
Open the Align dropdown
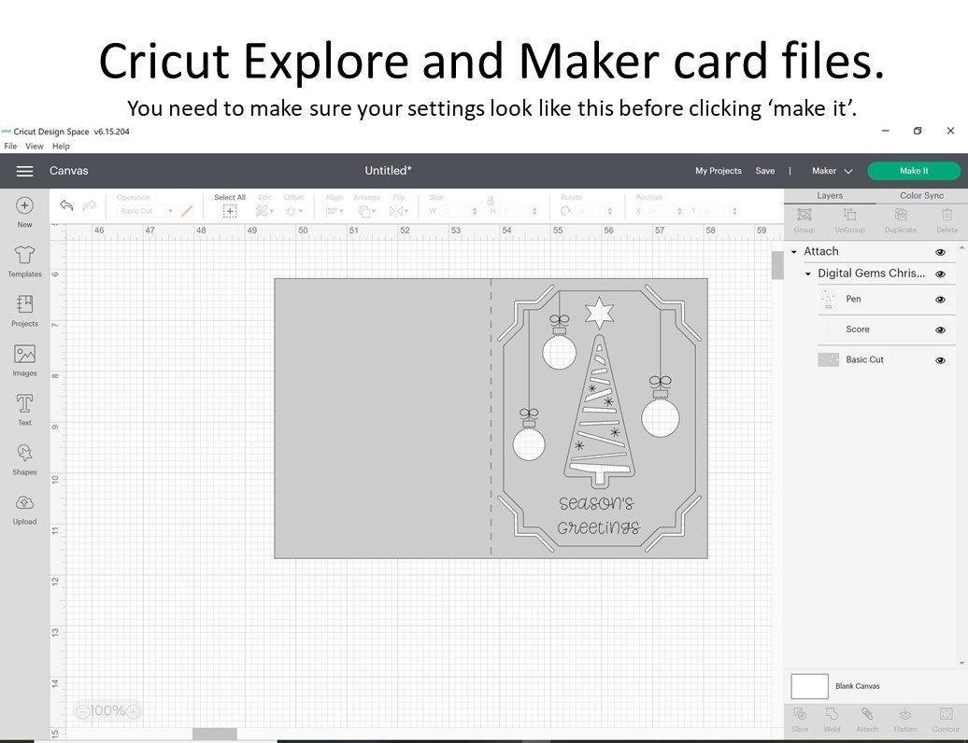(334, 211)
